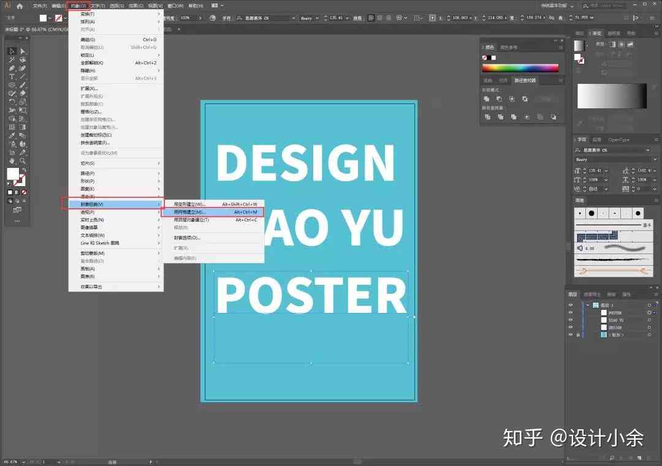Open the 对象(O) menu in menu bar
The image size is (662, 466).
(x=78, y=6)
